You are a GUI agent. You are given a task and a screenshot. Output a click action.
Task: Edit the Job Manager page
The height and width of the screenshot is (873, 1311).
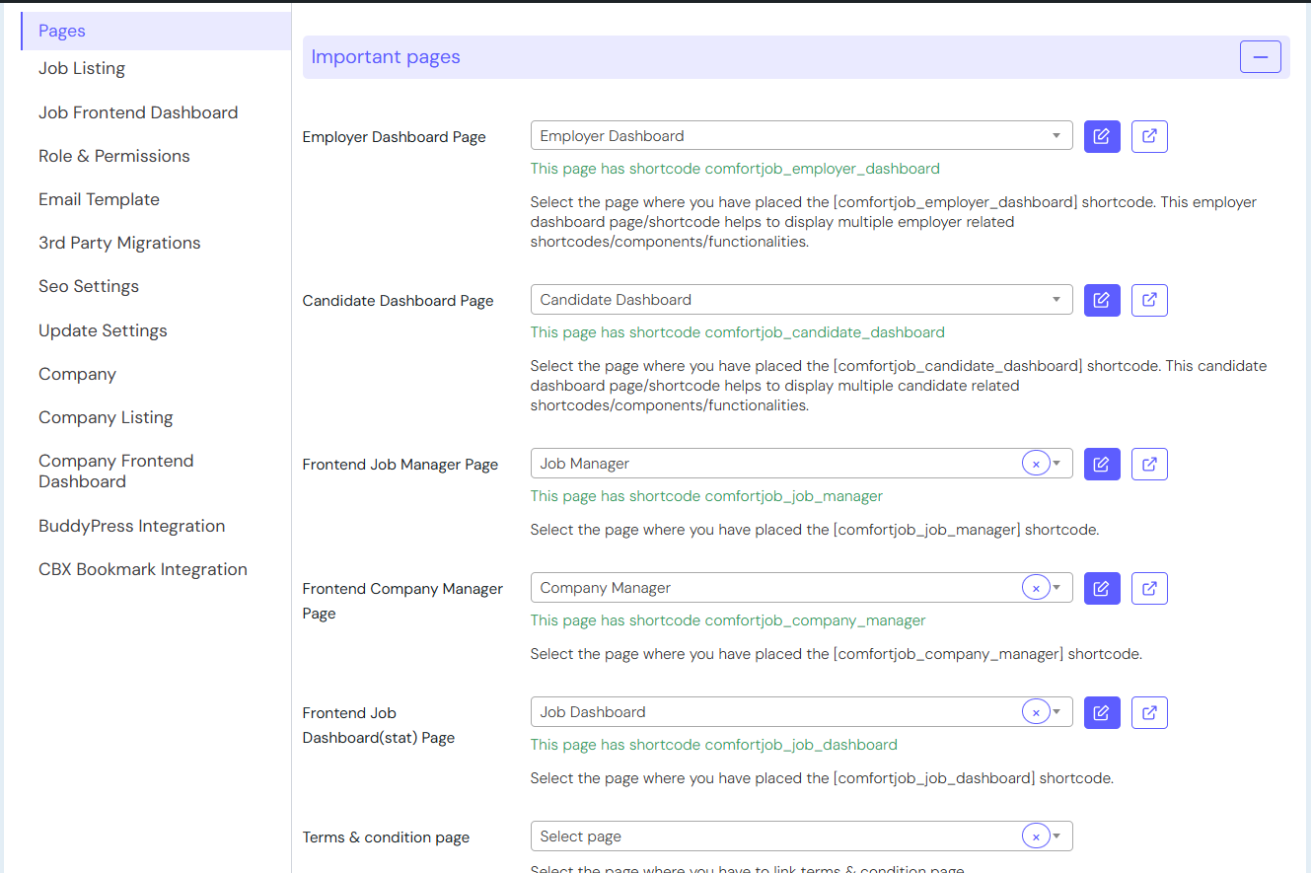(1101, 464)
